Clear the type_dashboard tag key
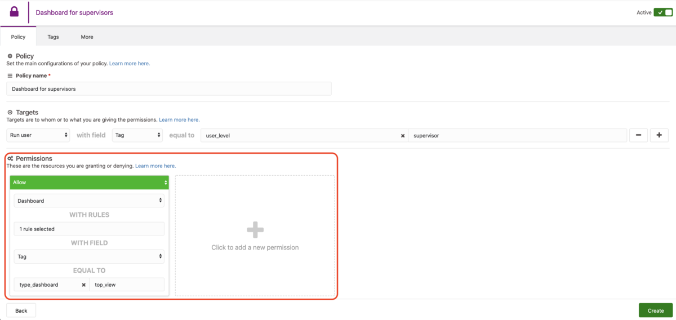 pos(84,285)
